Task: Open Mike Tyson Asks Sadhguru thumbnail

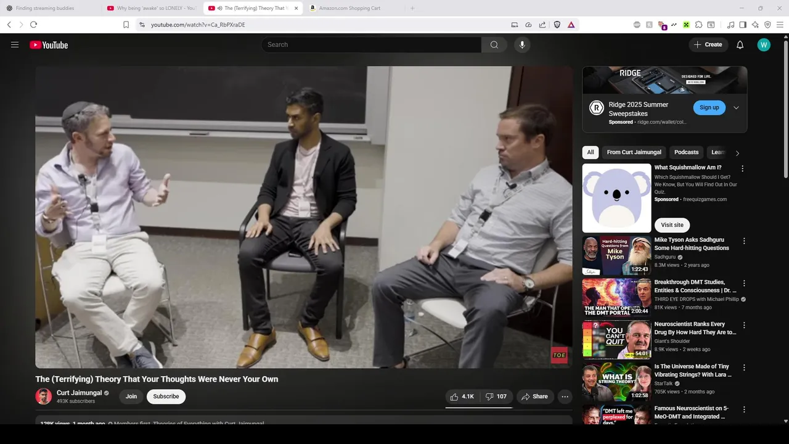Action: tap(616, 255)
